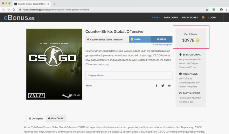Click the eBonus.gg logo
Screen dimensions: 229x134
pos(19,18)
